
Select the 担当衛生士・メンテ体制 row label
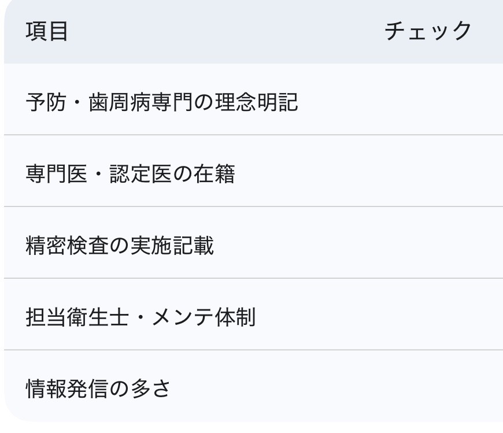pyautogui.click(x=140, y=317)
